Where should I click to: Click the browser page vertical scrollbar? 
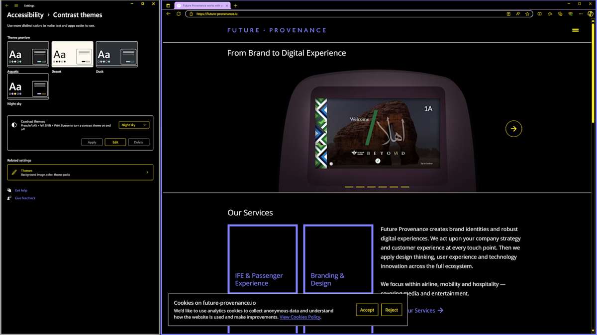(x=592, y=73)
